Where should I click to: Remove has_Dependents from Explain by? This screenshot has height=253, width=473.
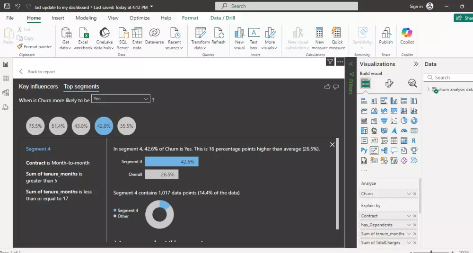(415, 225)
